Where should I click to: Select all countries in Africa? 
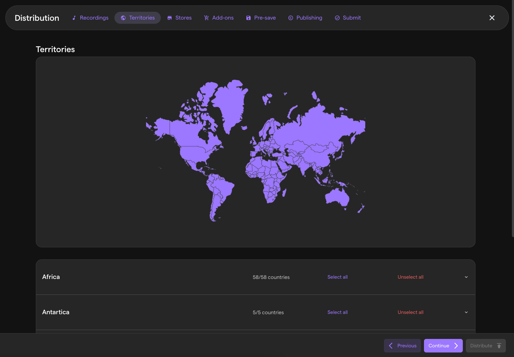338,277
